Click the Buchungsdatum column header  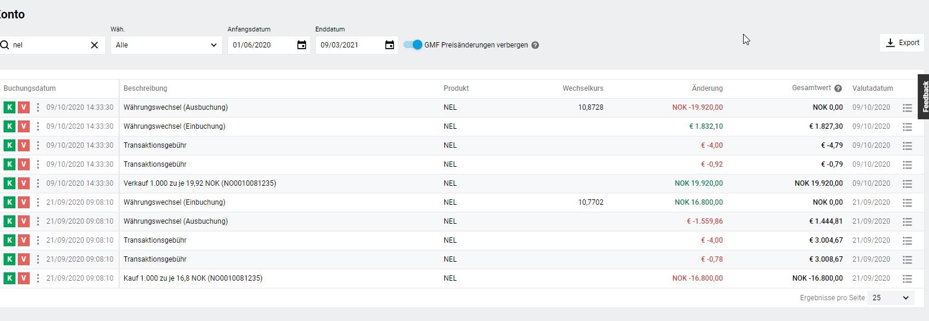(x=30, y=88)
